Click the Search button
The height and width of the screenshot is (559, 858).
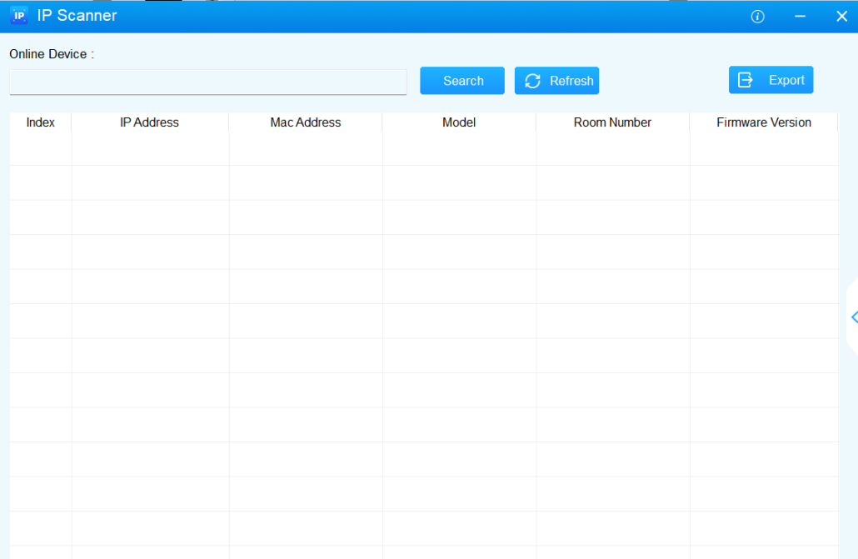462,81
